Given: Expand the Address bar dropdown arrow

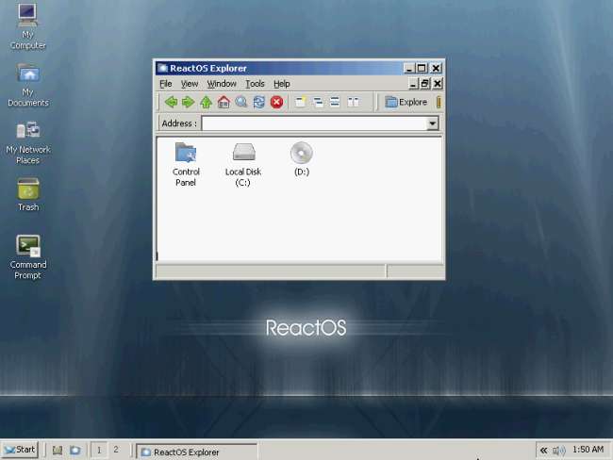Looking at the screenshot, I should [432, 123].
